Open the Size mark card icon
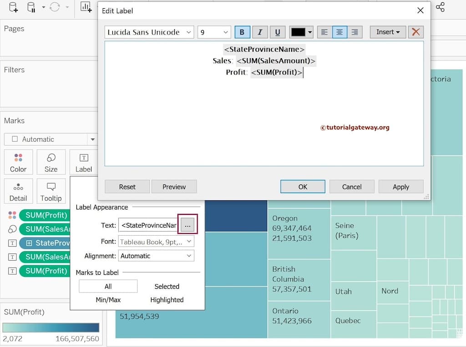This screenshot has width=466, height=347. (51, 162)
